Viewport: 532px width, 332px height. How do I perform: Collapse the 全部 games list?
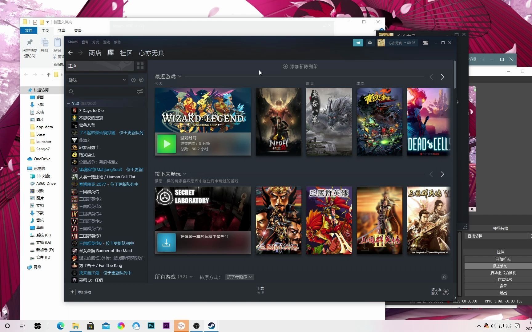click(68, 104)
